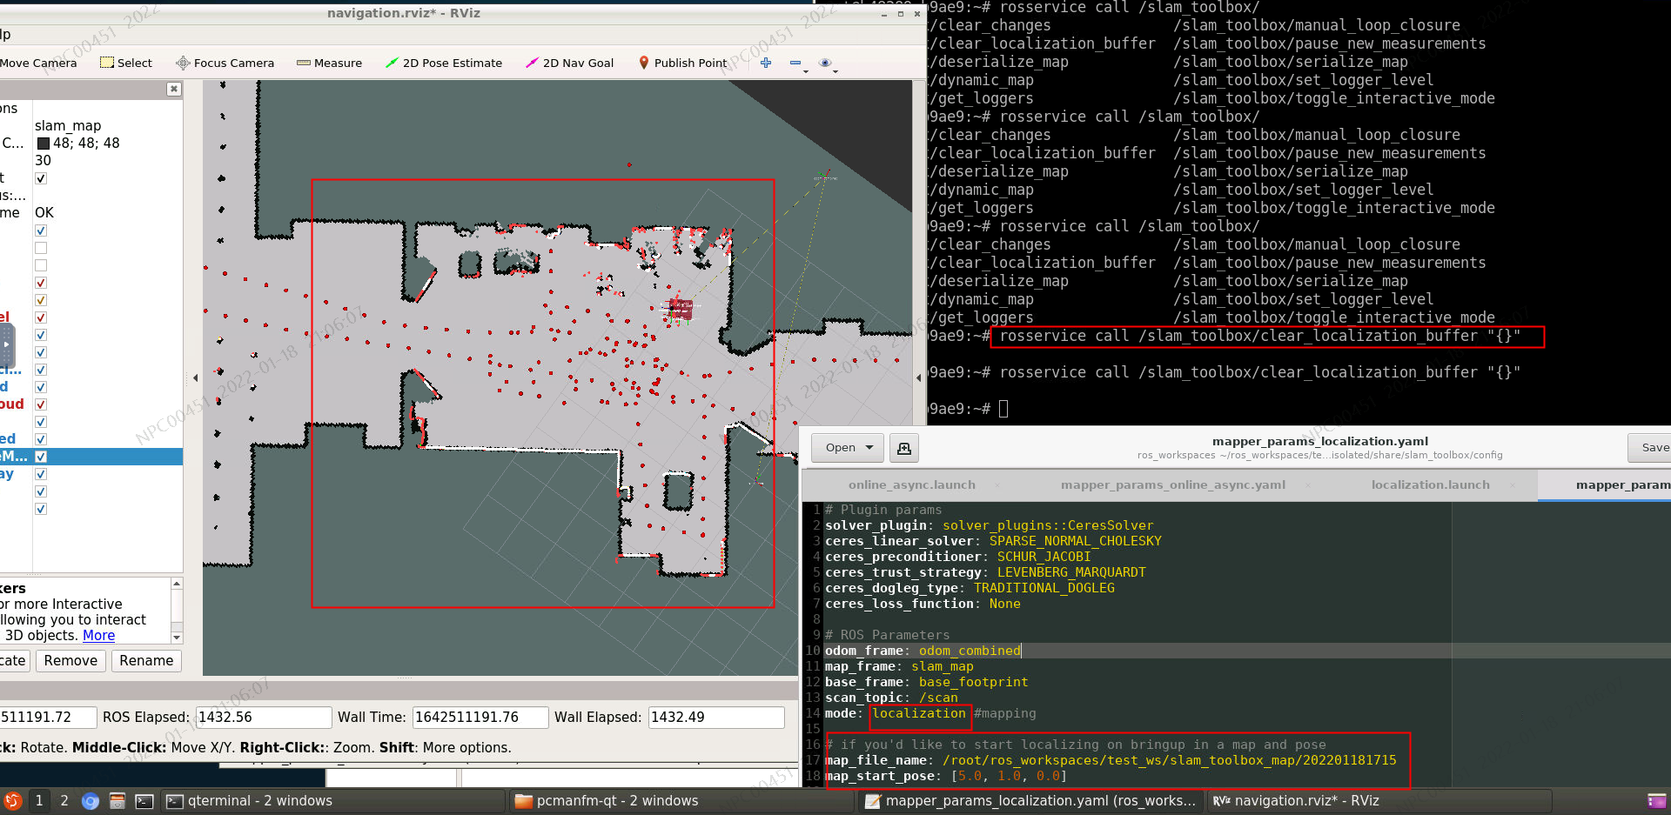Open the dropdown arrow next to the minus tool
Viewport: 1671px width, 815px height.
tap(806, 70)
